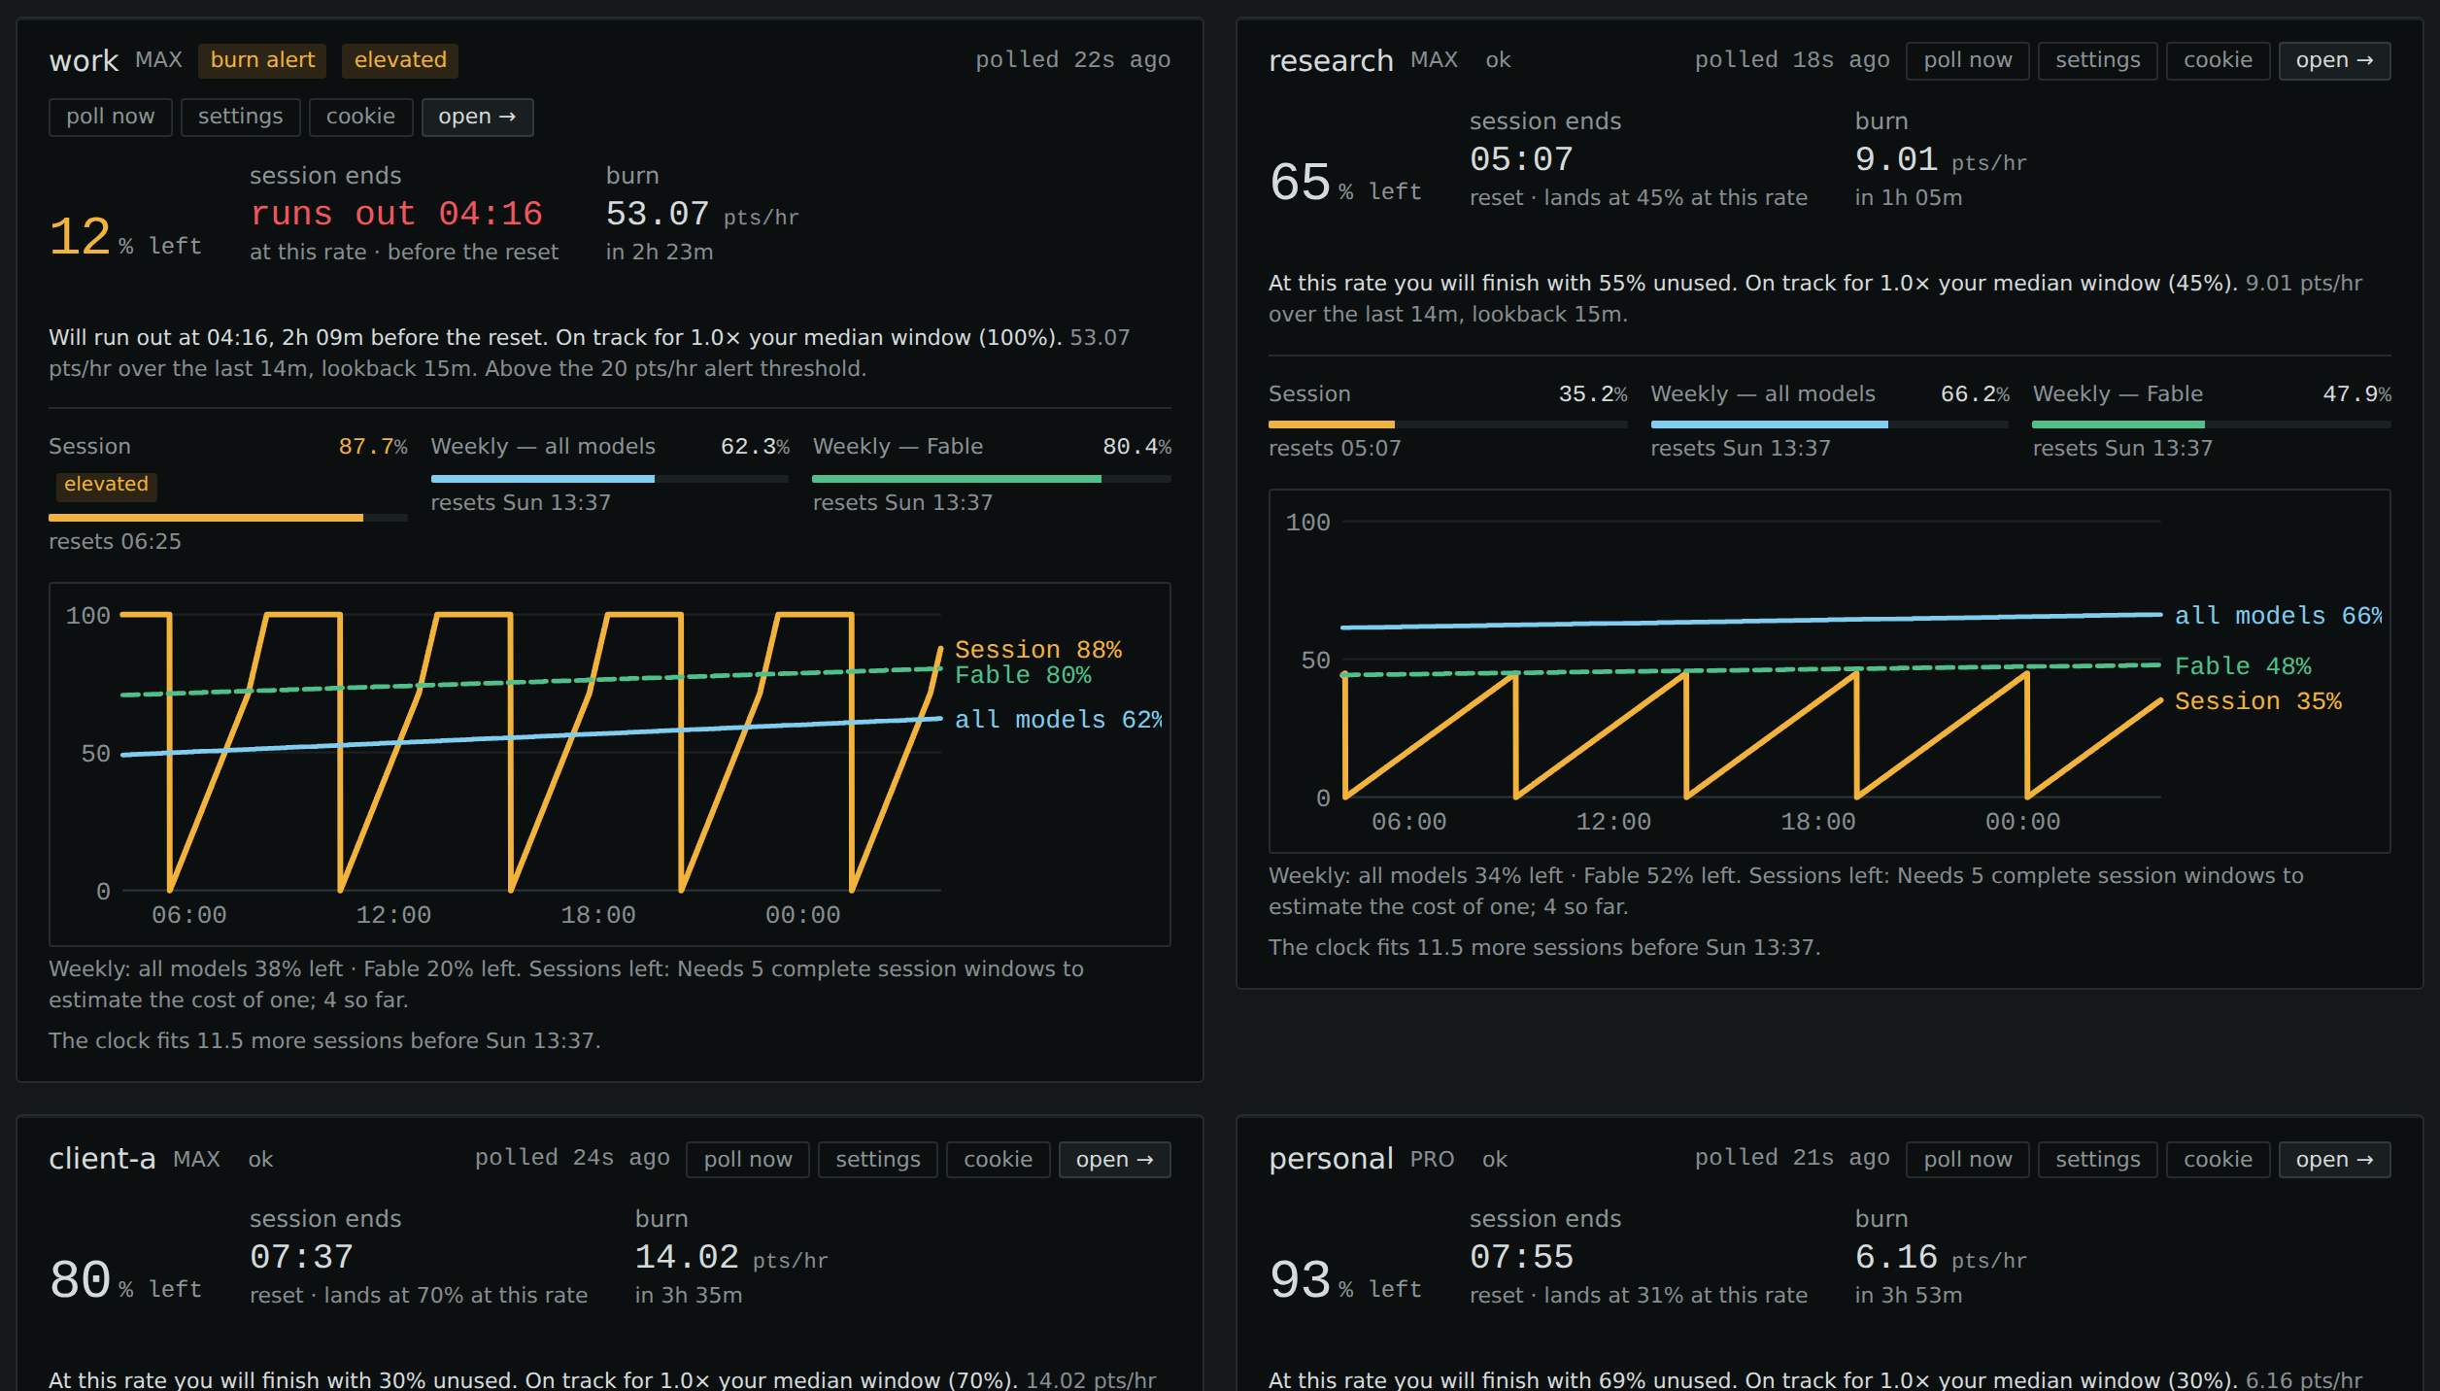The image size is (2440, 1391).
Task: Click 'poll now' on the client-a card
Action: coord(748,1160)
